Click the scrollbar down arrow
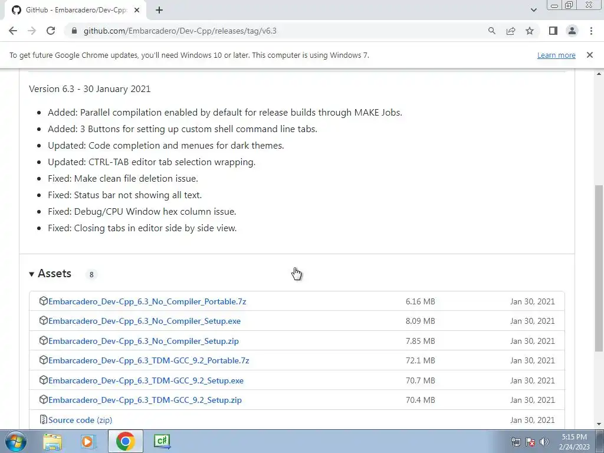The width and height of the screenshot is (604, 453). click(599, 424)
